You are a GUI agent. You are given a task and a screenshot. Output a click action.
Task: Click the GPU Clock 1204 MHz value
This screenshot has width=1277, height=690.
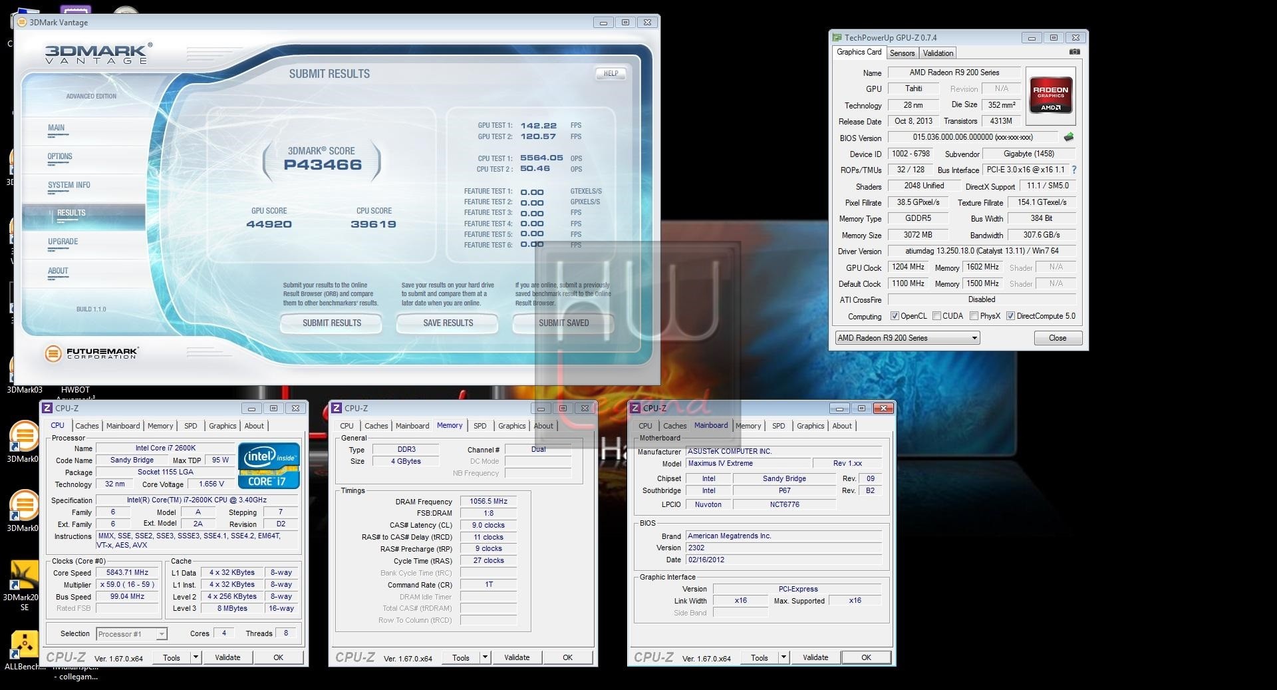coord(908,267)
